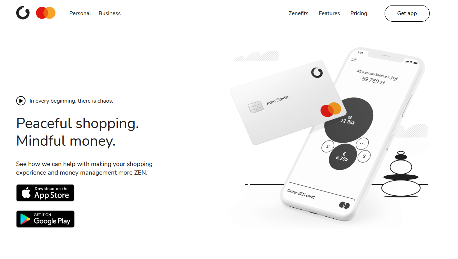Get it on Google Play badge
The height and width of the screenshot is (259, 458).
coord(45,219)
